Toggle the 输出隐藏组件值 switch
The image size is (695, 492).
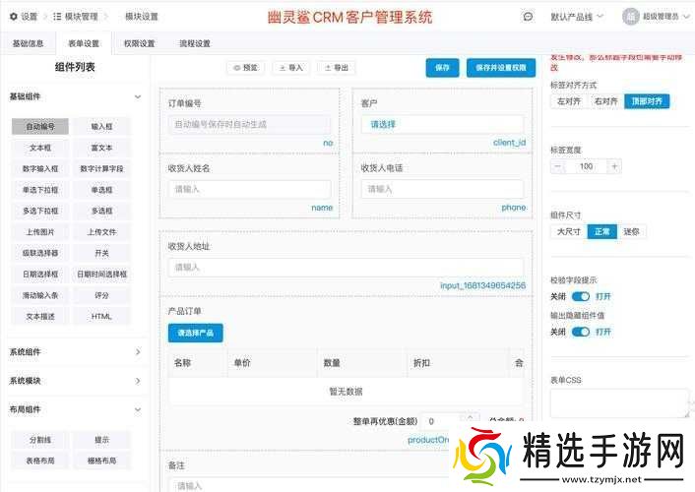581,332
